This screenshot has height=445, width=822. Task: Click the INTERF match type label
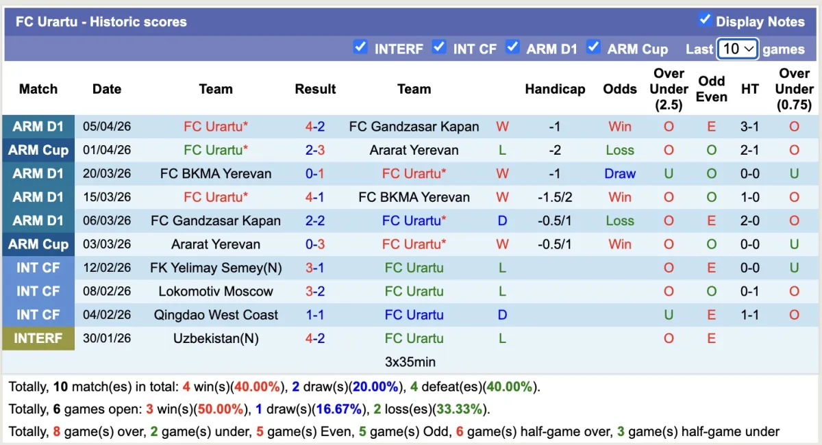(x=38, y=338)
